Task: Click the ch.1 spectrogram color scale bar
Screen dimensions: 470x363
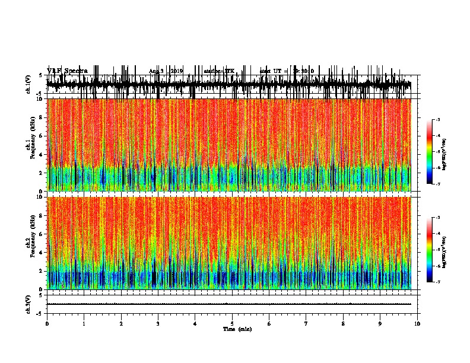Action: (430, 152)
